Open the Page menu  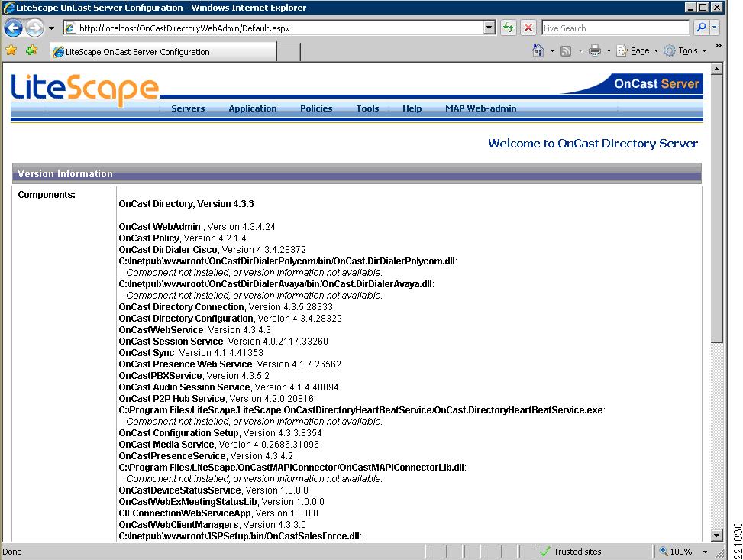[638, 50]
